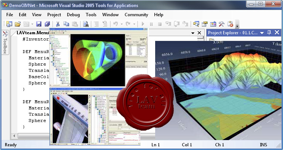Click the Visual Studio title bar icon

coord(5,5)
